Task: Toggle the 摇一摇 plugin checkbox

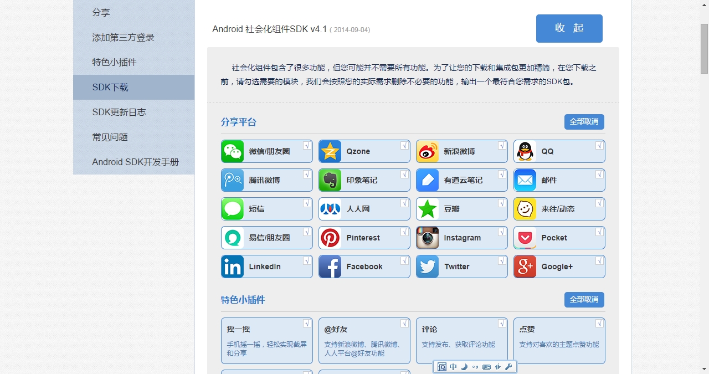Action: (x=307, y=323)
